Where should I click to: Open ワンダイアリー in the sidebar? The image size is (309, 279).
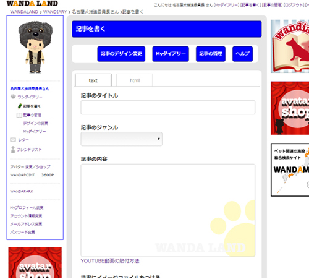pyautogui.click(x=30, y=97)
